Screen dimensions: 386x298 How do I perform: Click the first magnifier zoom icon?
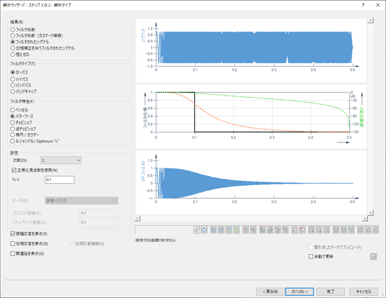pyautogui.click(x=312, y=230)
